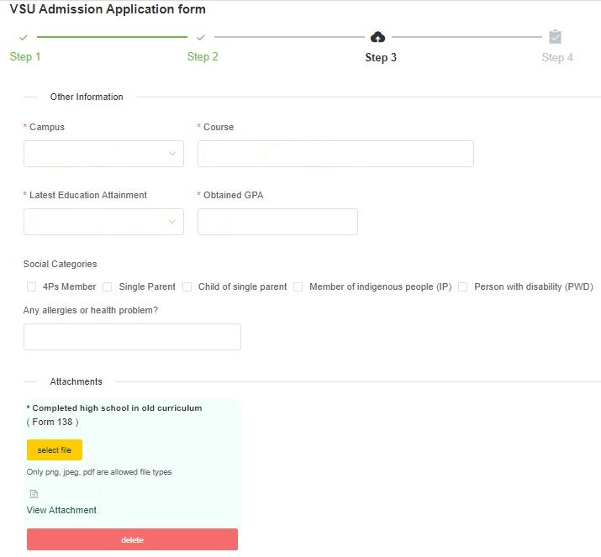Tick the Single Parent checkbox
The height and width of the screenshot is (557, 601).
point(108,286)
